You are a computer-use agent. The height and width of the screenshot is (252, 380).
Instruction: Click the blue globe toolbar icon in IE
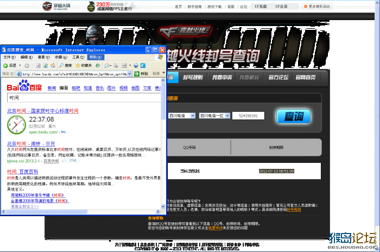pos(136,66)
